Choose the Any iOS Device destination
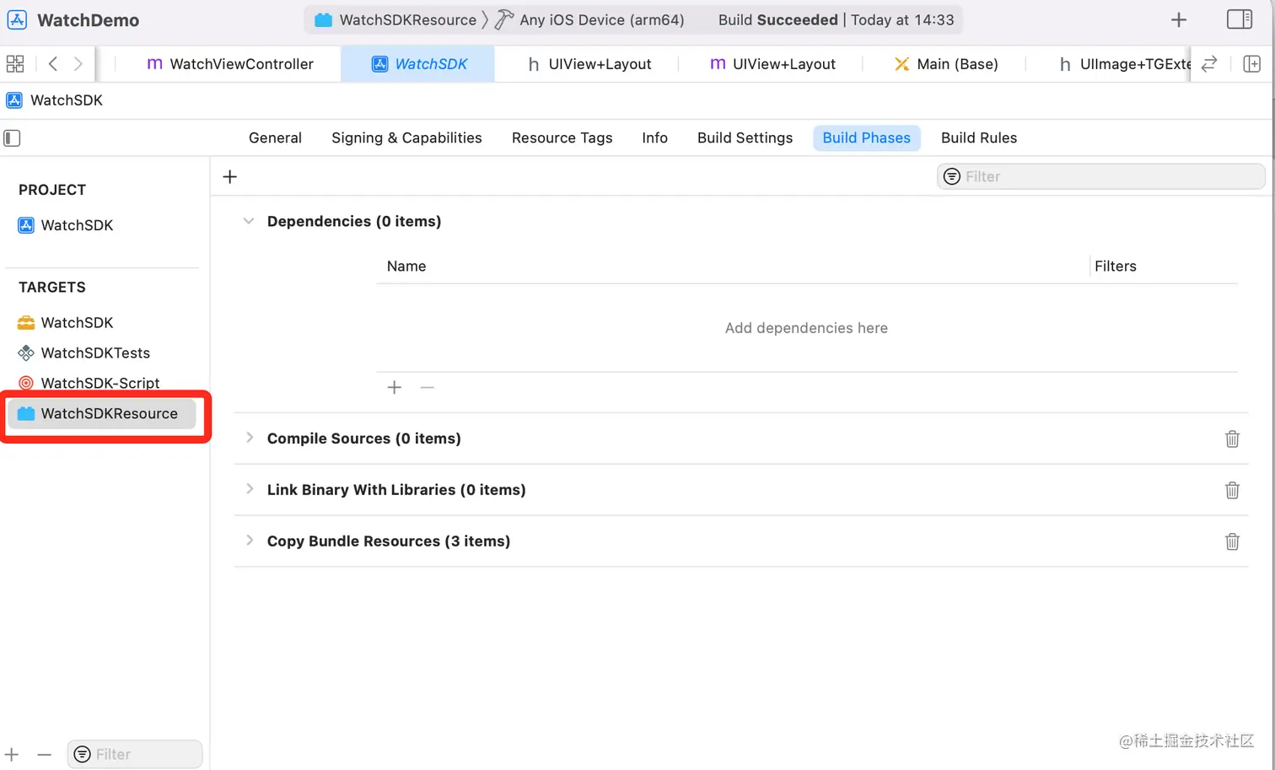This screenshot has width=1275, height=770. (589, 19)
